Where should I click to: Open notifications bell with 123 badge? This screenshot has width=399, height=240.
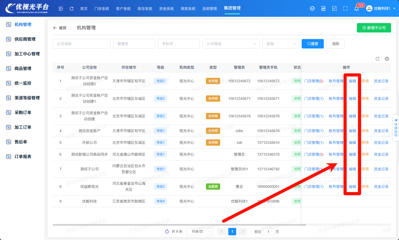[357, 9]
